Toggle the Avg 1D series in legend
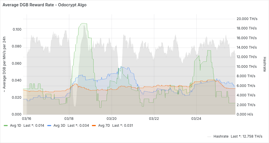 [15, 125]
